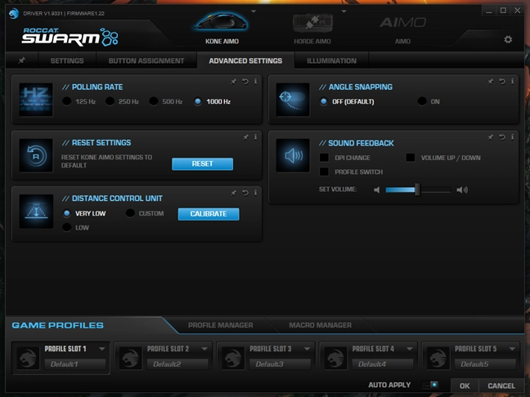This screenshot has width=530, height=397.
Task: Click the volume-up speaker icon
Action: pyautogui.click(x=462, y=190)
